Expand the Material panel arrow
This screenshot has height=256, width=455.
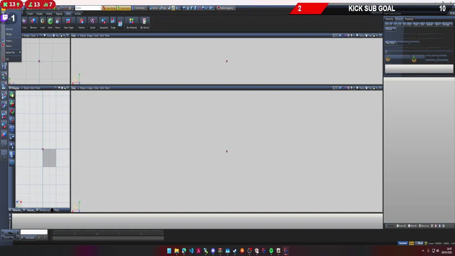point(10,210)
